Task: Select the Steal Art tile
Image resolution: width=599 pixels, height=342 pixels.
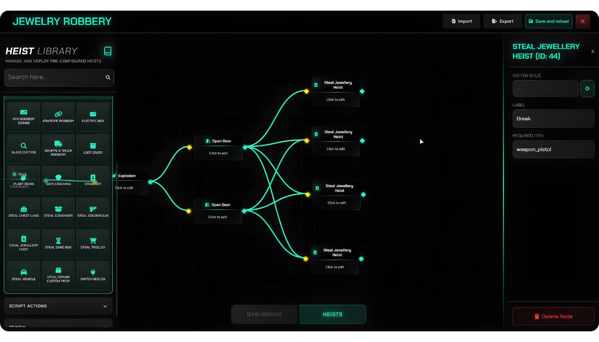Action: tap(93, 180)
